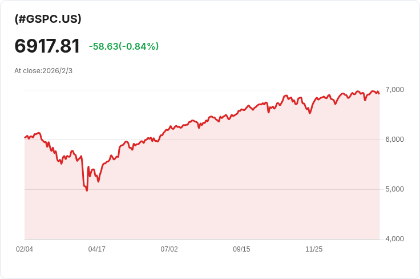Click the 5,000 y-axis label
This screenshot has width=420, height=279.
[394, 189]
